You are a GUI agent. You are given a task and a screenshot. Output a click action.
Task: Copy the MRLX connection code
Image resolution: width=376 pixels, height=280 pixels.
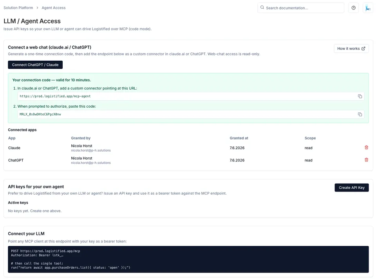coord(360,114)
